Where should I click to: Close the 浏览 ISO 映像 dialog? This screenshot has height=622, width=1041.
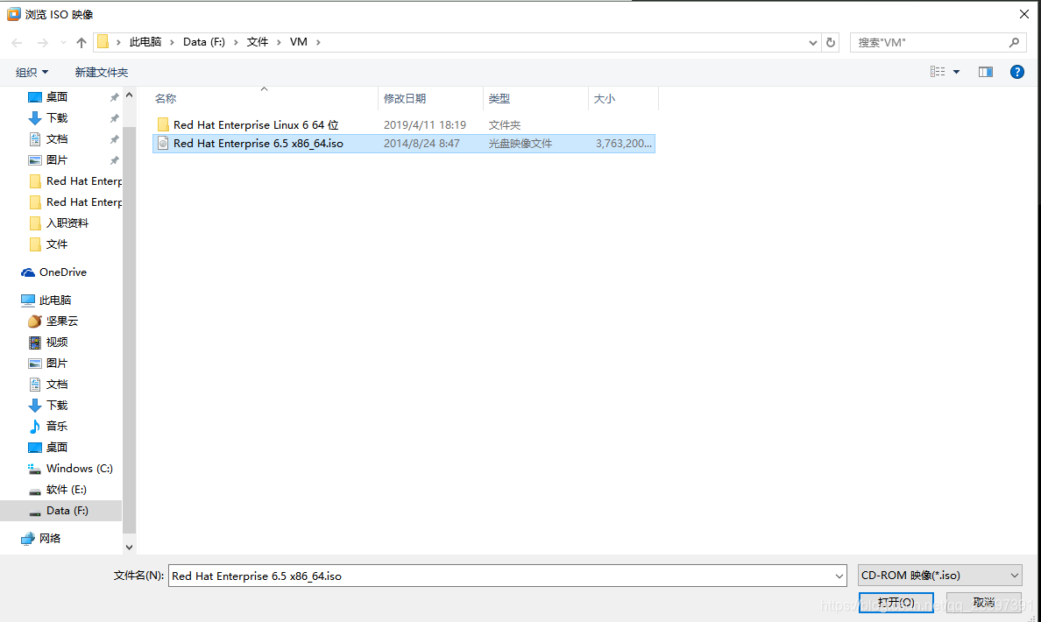1023,14
